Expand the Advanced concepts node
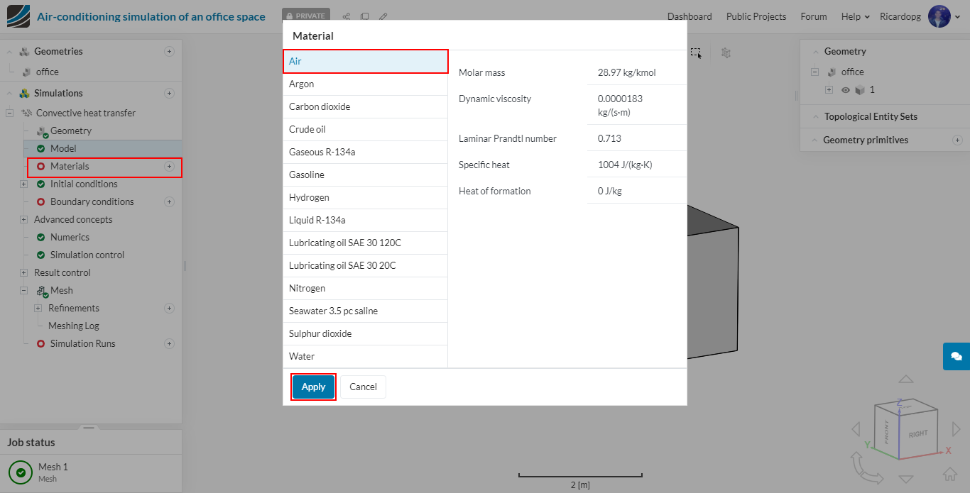The image size is (970, 493). [23, 219]
